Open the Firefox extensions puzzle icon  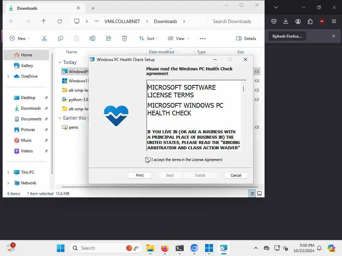coord(310,21)
